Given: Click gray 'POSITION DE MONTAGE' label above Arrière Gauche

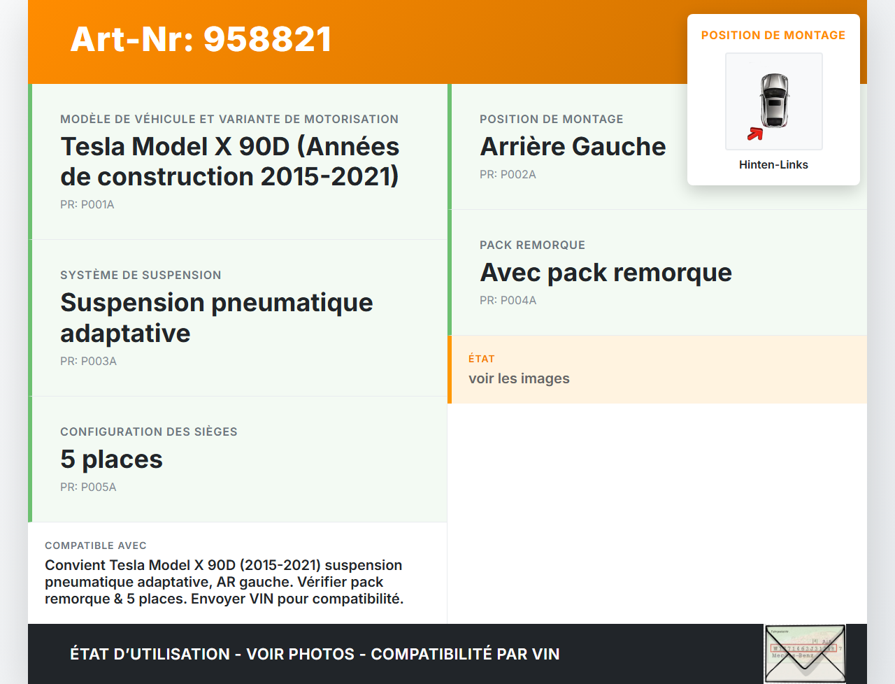Looking at the screenshot, I should pyautogui.click(x=552, y=119).
